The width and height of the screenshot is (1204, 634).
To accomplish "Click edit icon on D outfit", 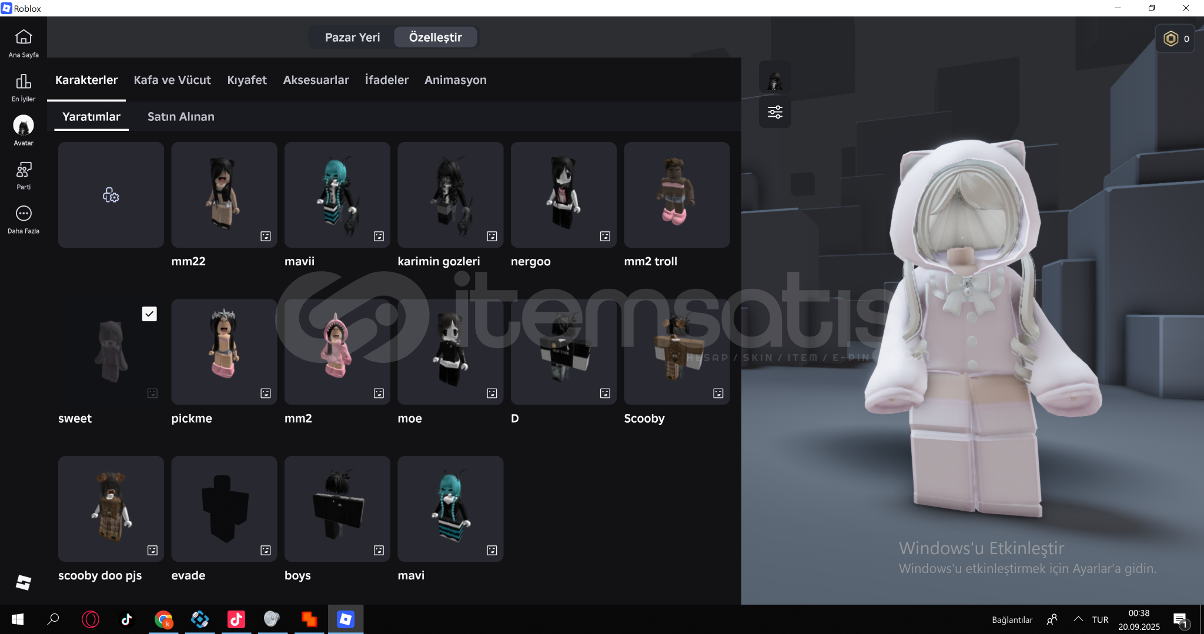I will click(x=605, y=393).
